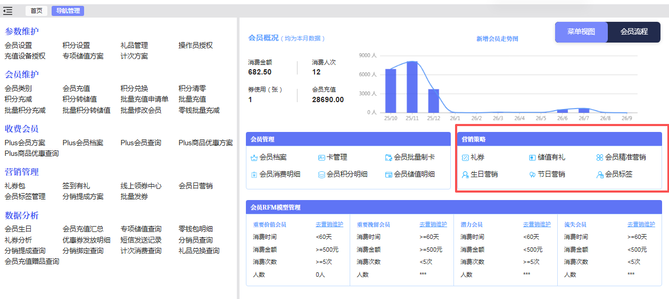This screenshot has width=669, height=299.
Task: Open the 会员储值明细 icon
Action: 389,175
